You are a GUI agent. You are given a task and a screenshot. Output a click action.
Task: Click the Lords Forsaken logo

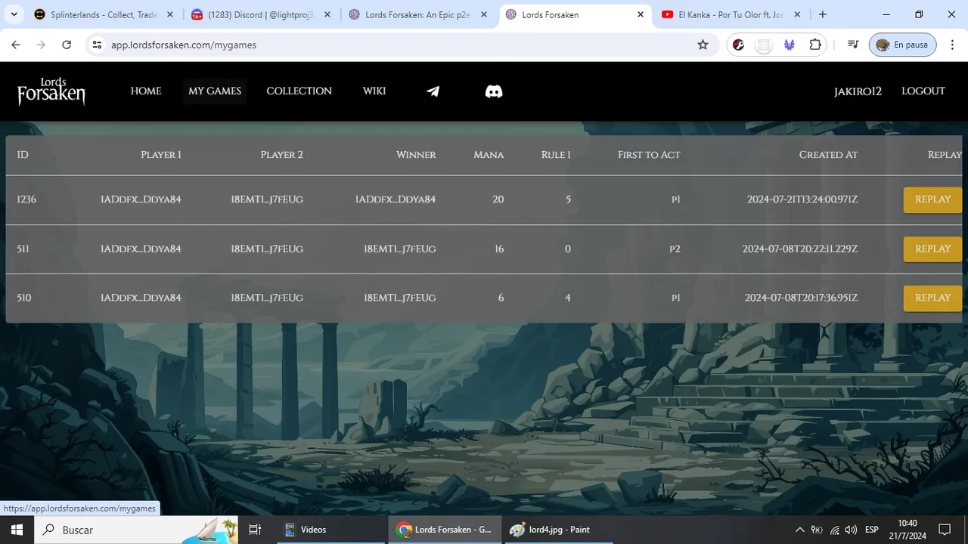click(51, 91)
